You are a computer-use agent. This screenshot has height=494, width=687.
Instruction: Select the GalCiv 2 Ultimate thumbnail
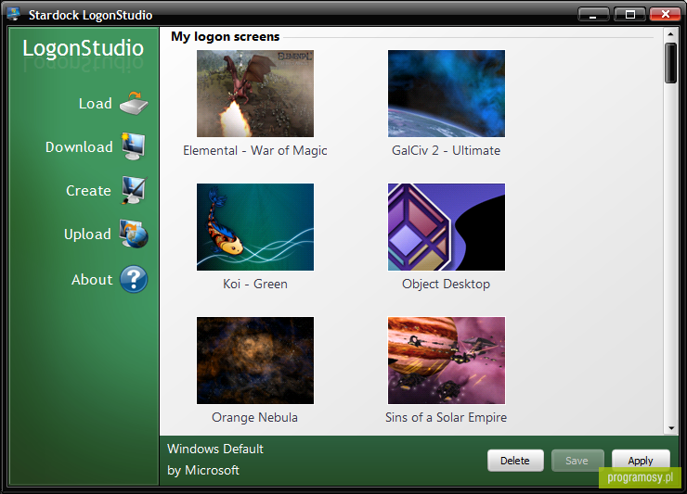pyautogui.click(x=447, y=94)
